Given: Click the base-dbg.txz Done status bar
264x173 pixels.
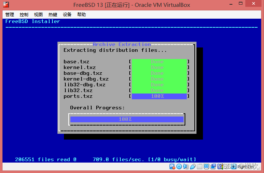Looking at the screenshot, I should point(159,73).
